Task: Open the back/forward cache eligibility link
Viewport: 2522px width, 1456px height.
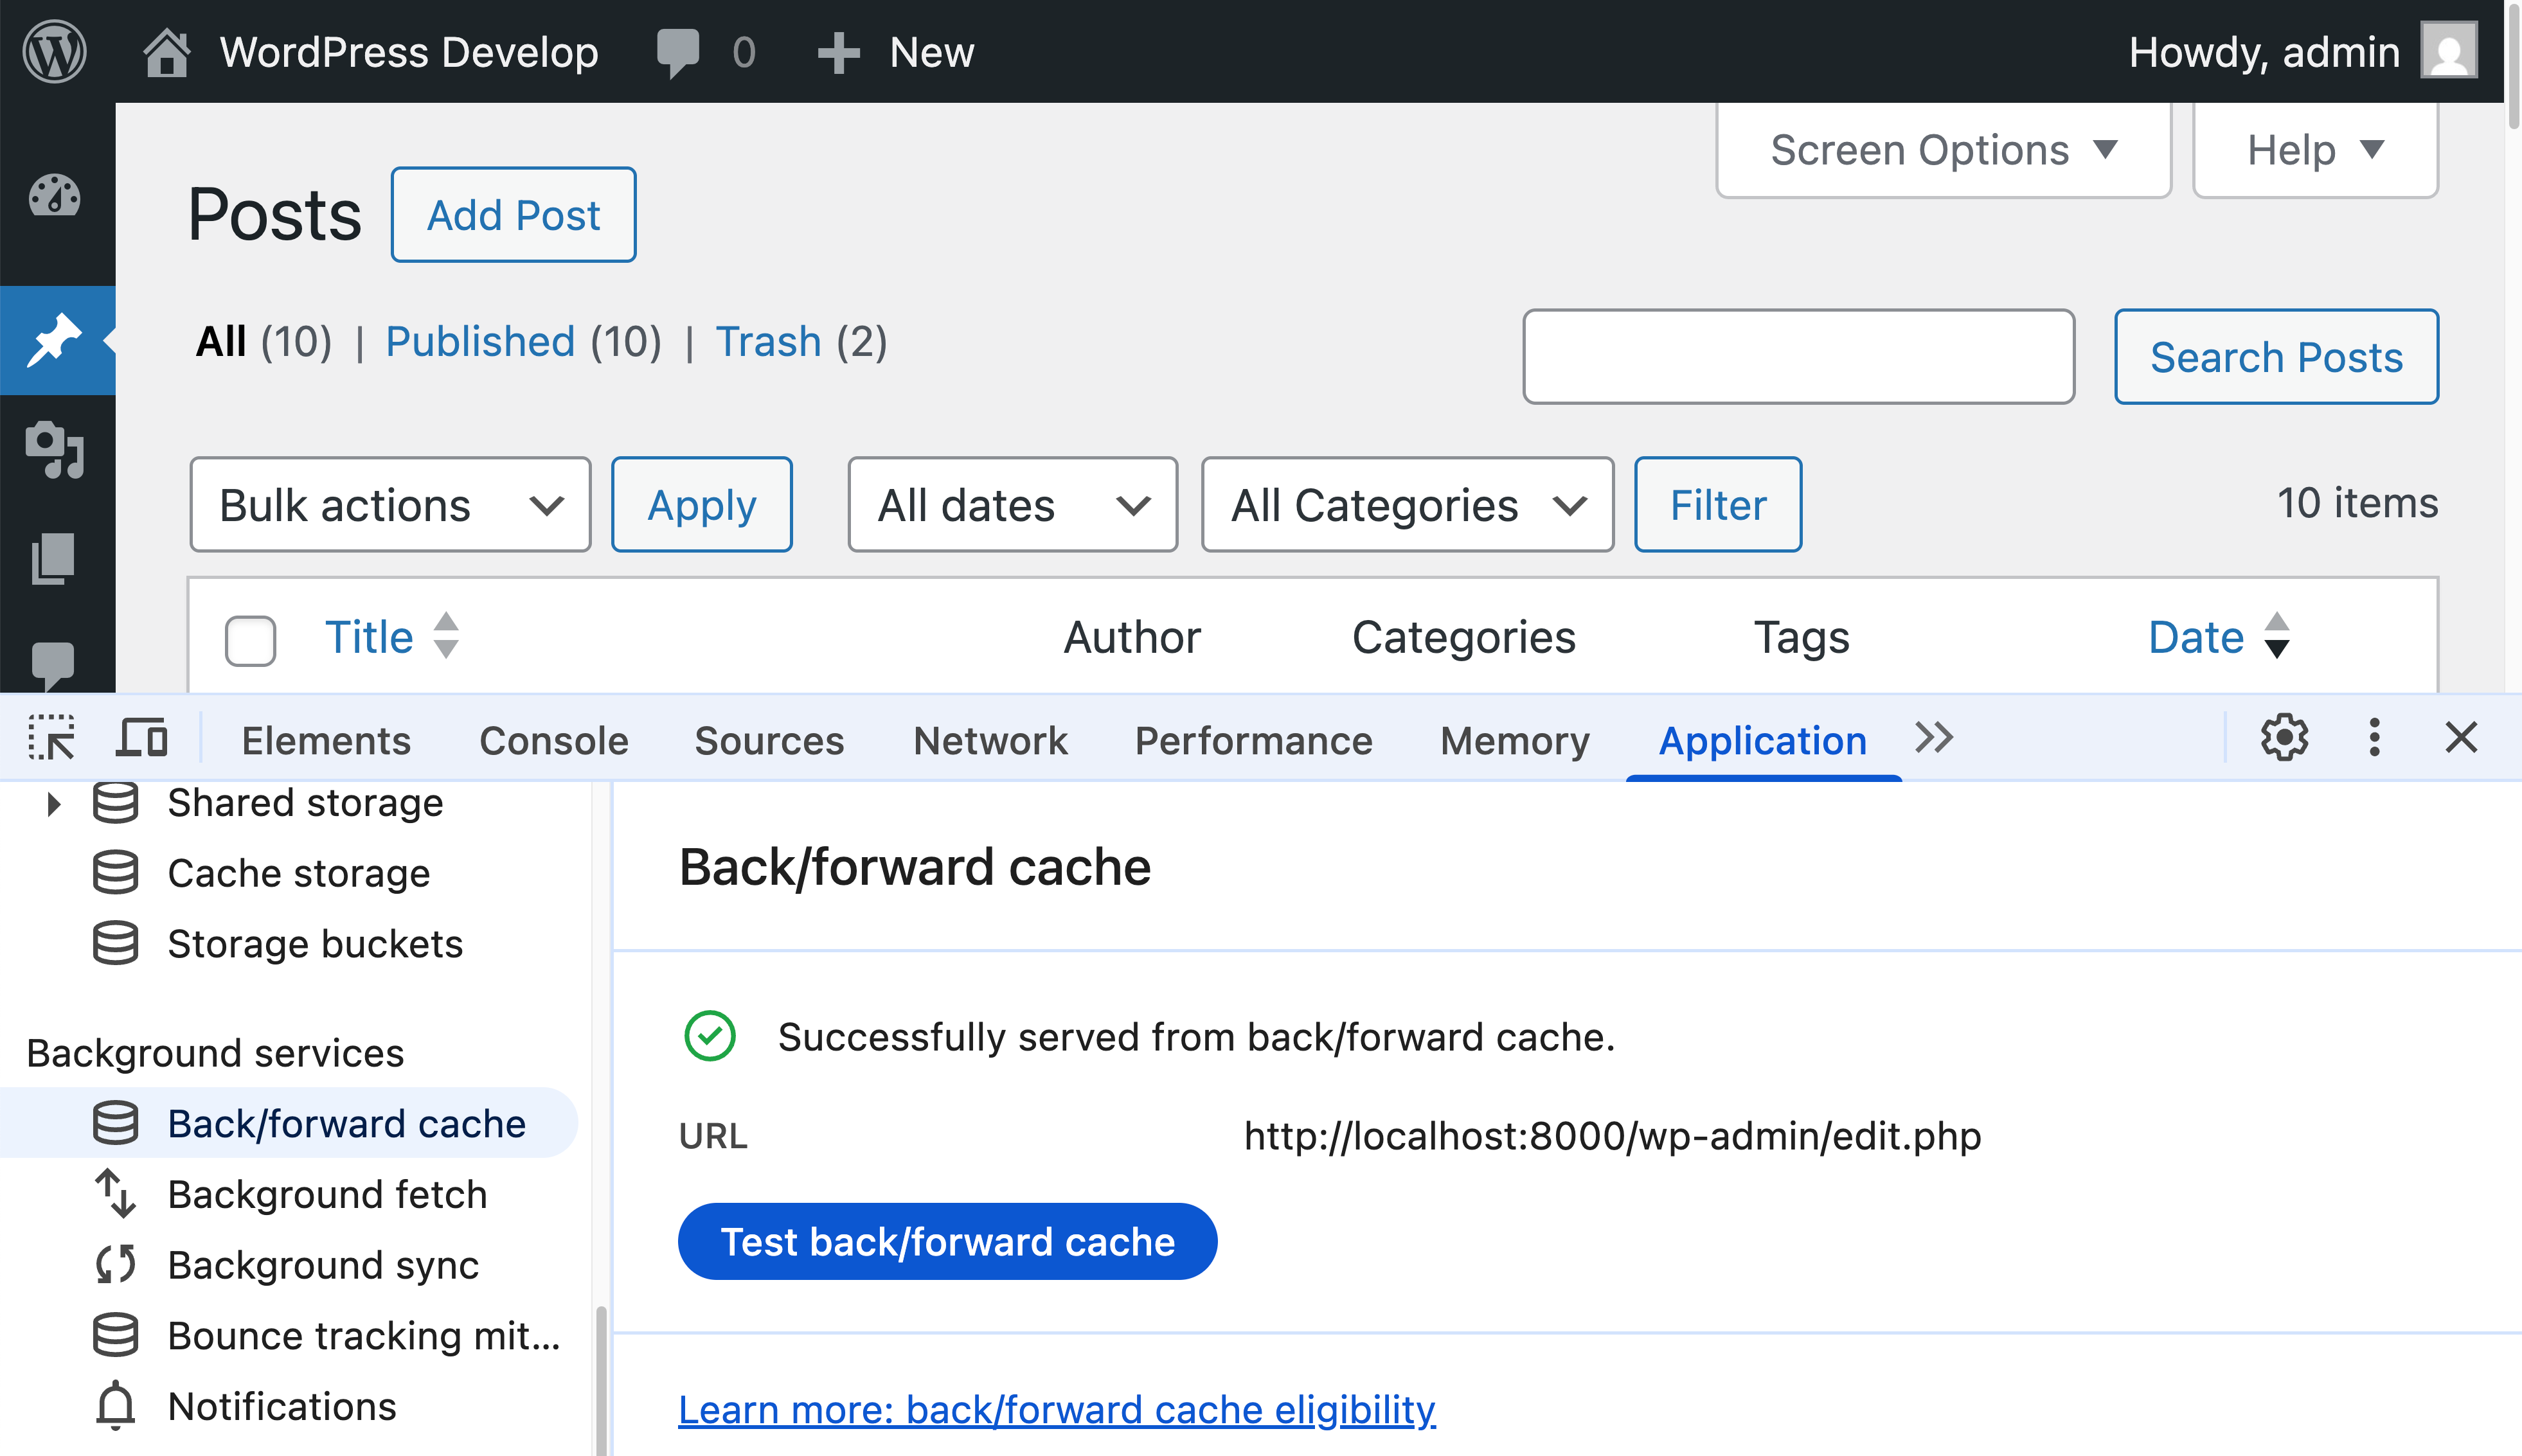Action: (x=1056, y=1409)
